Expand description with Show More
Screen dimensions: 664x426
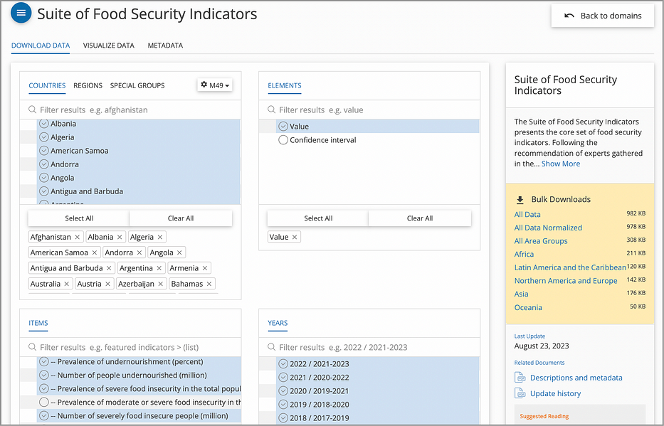coord(561,164)
